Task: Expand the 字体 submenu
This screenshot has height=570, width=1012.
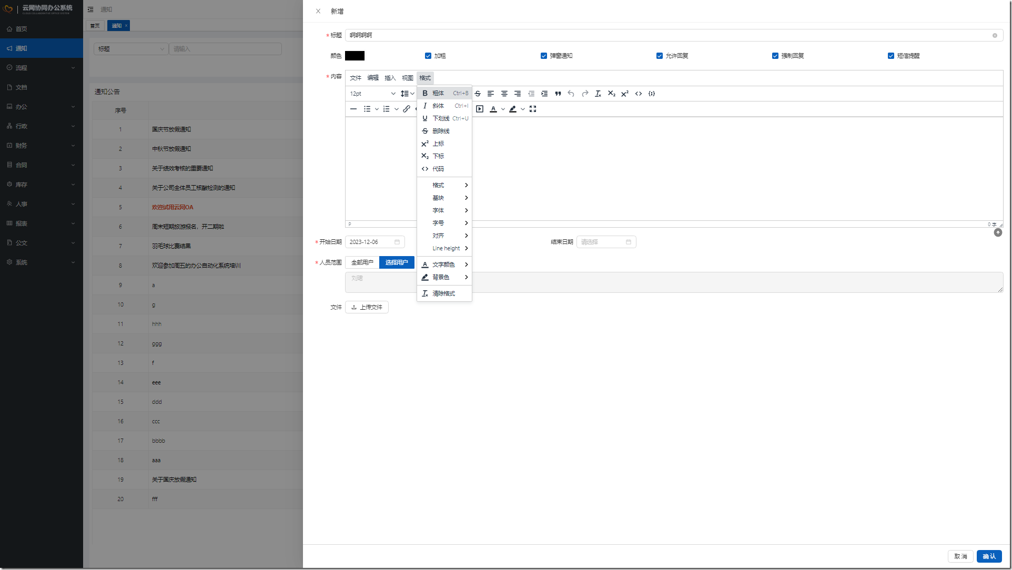Action: pos(444,210)
